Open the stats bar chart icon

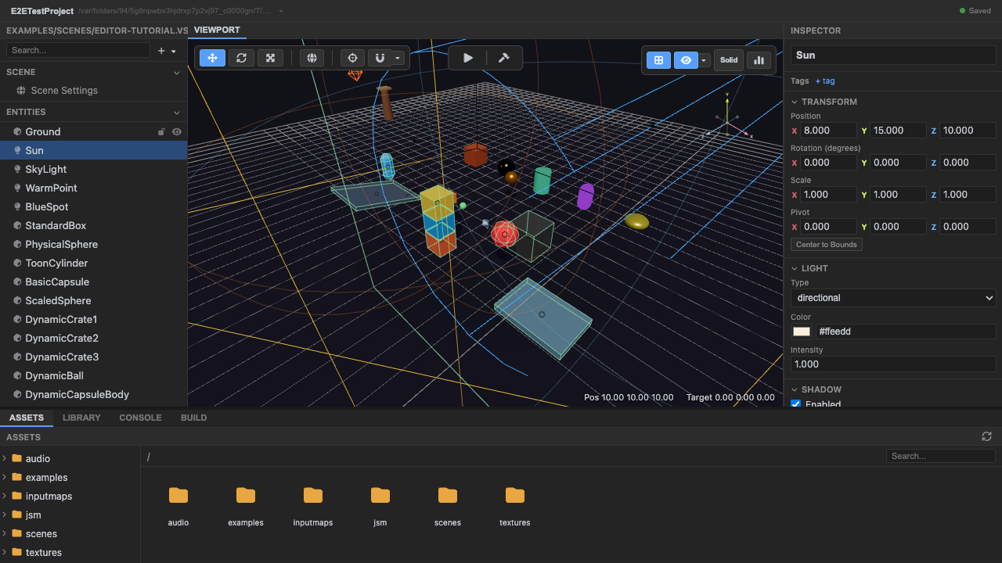point(759,60)
